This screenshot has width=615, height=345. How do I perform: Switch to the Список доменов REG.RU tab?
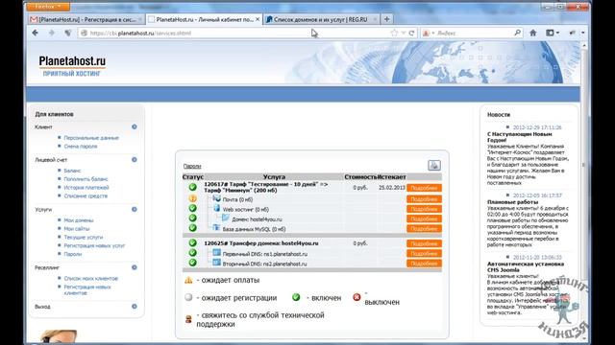[322, 19]
